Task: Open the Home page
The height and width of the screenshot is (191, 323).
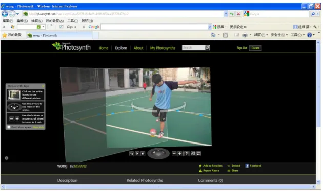Action: pos(103,48)
